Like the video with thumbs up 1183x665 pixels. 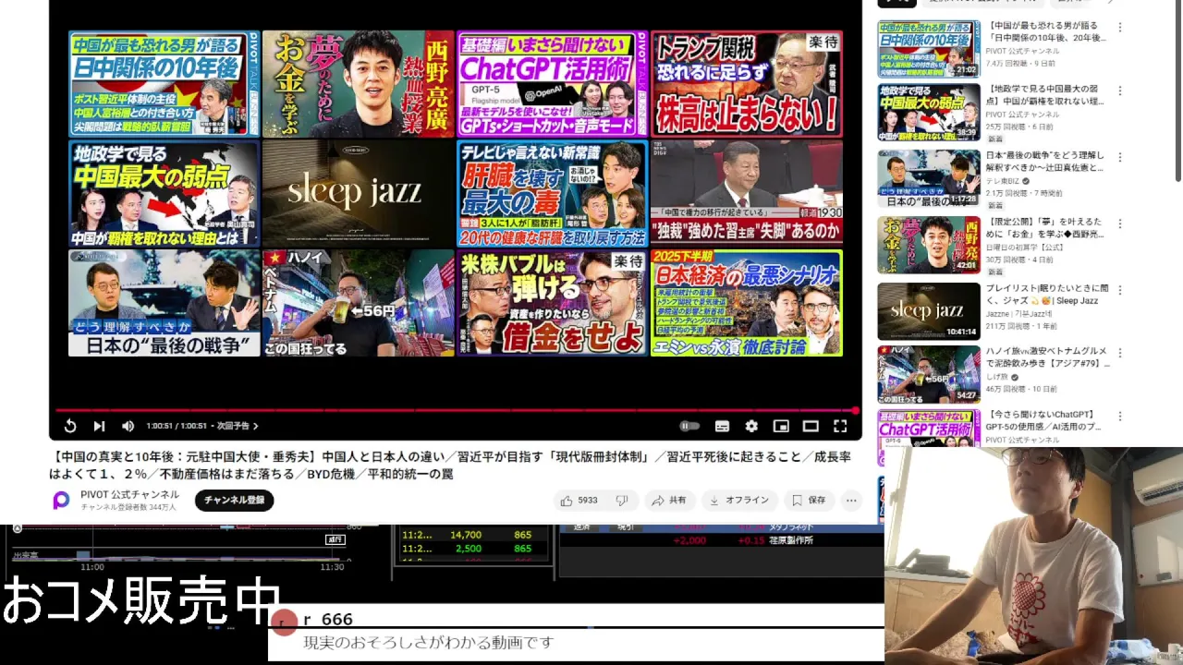pyautogui.click(x=578, y=500)
